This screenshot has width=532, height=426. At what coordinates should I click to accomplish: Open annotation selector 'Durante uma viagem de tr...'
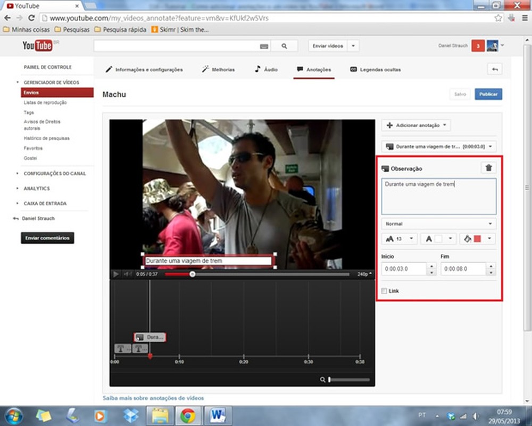click(439, 146)
